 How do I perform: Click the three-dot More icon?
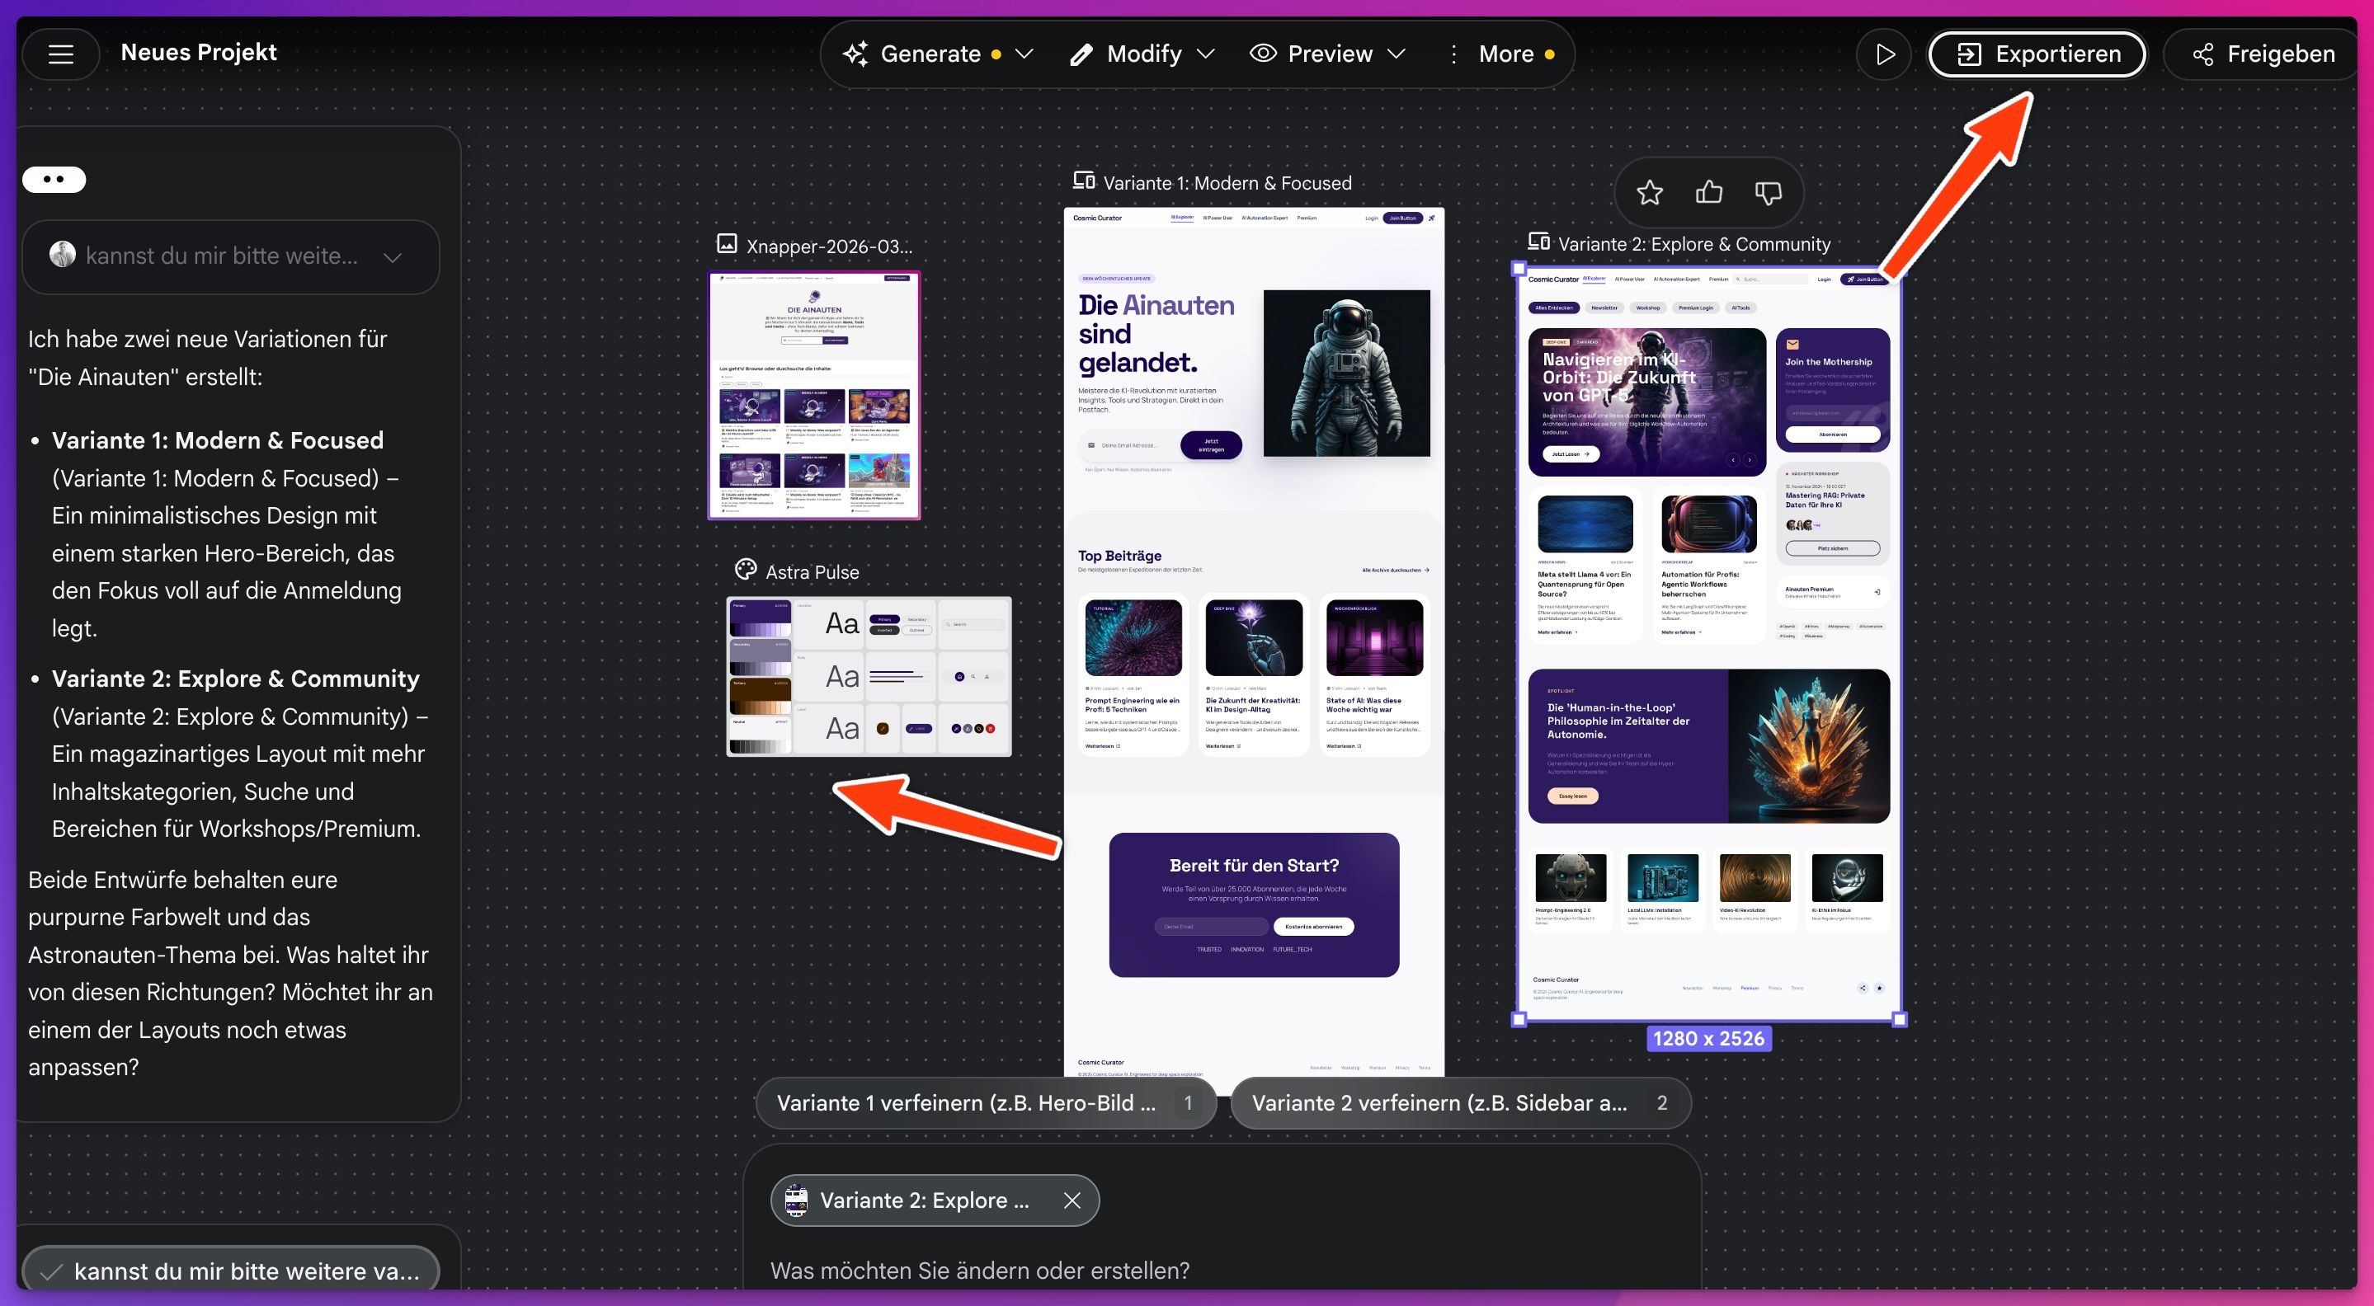pos(1453,54)
